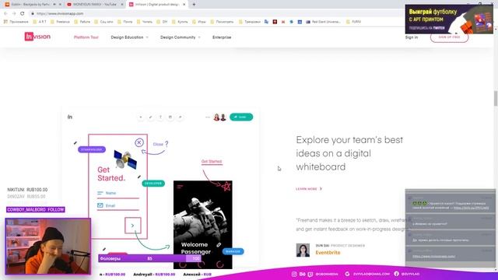Click the browser forward arrow

(14, 13)
